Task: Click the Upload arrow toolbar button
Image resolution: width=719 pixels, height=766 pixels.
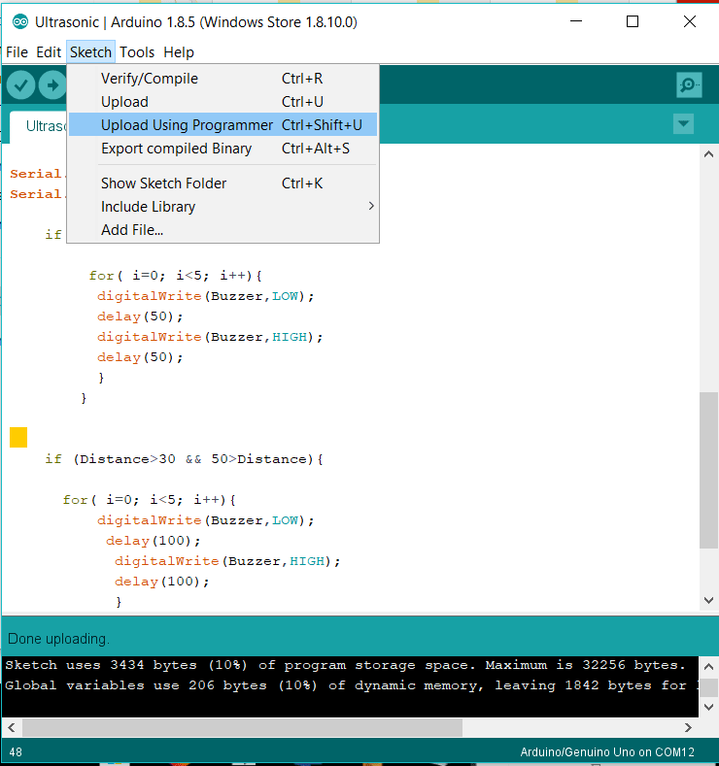Action: pyautogui.click(x=52, y=85)
